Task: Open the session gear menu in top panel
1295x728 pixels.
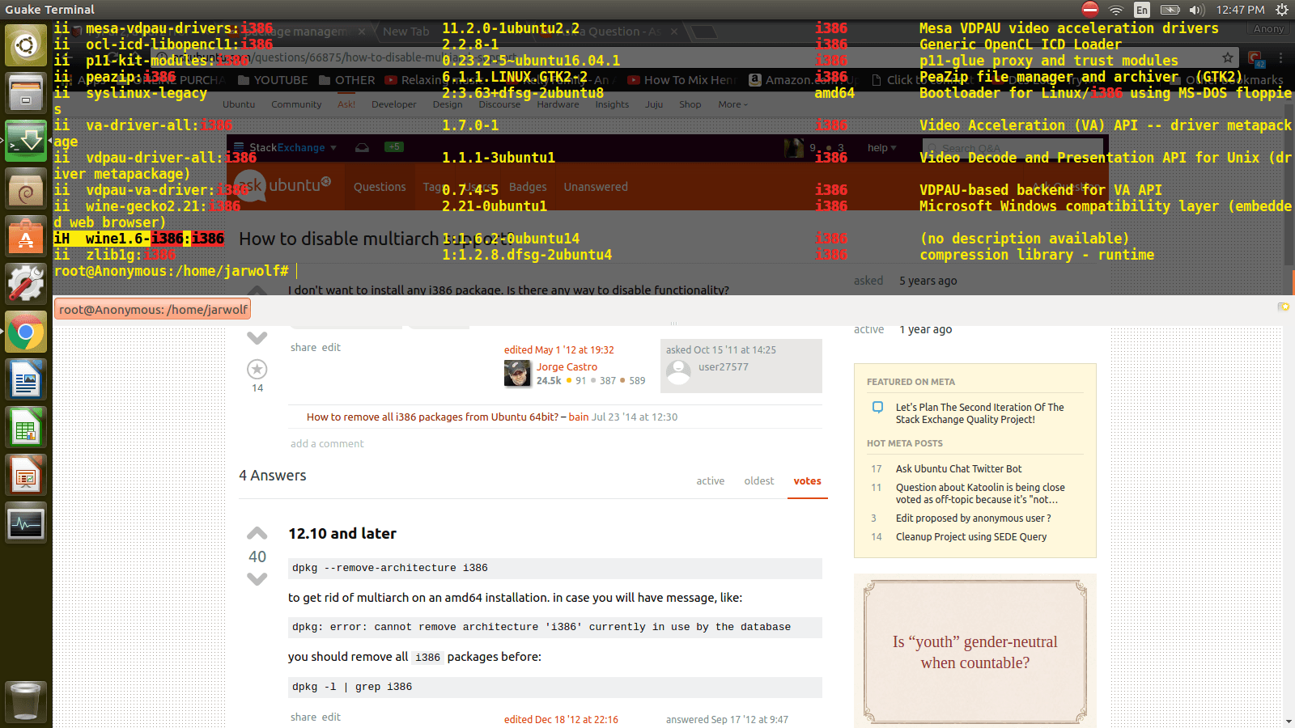Action: pos(1282,10)
